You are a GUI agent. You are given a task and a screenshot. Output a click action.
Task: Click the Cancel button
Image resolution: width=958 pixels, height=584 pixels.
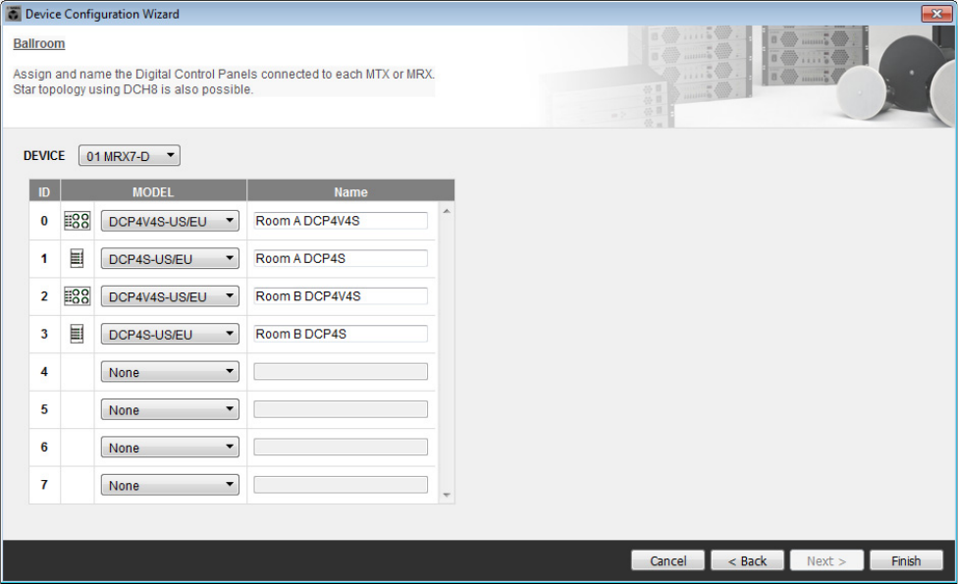pos(667,560)
